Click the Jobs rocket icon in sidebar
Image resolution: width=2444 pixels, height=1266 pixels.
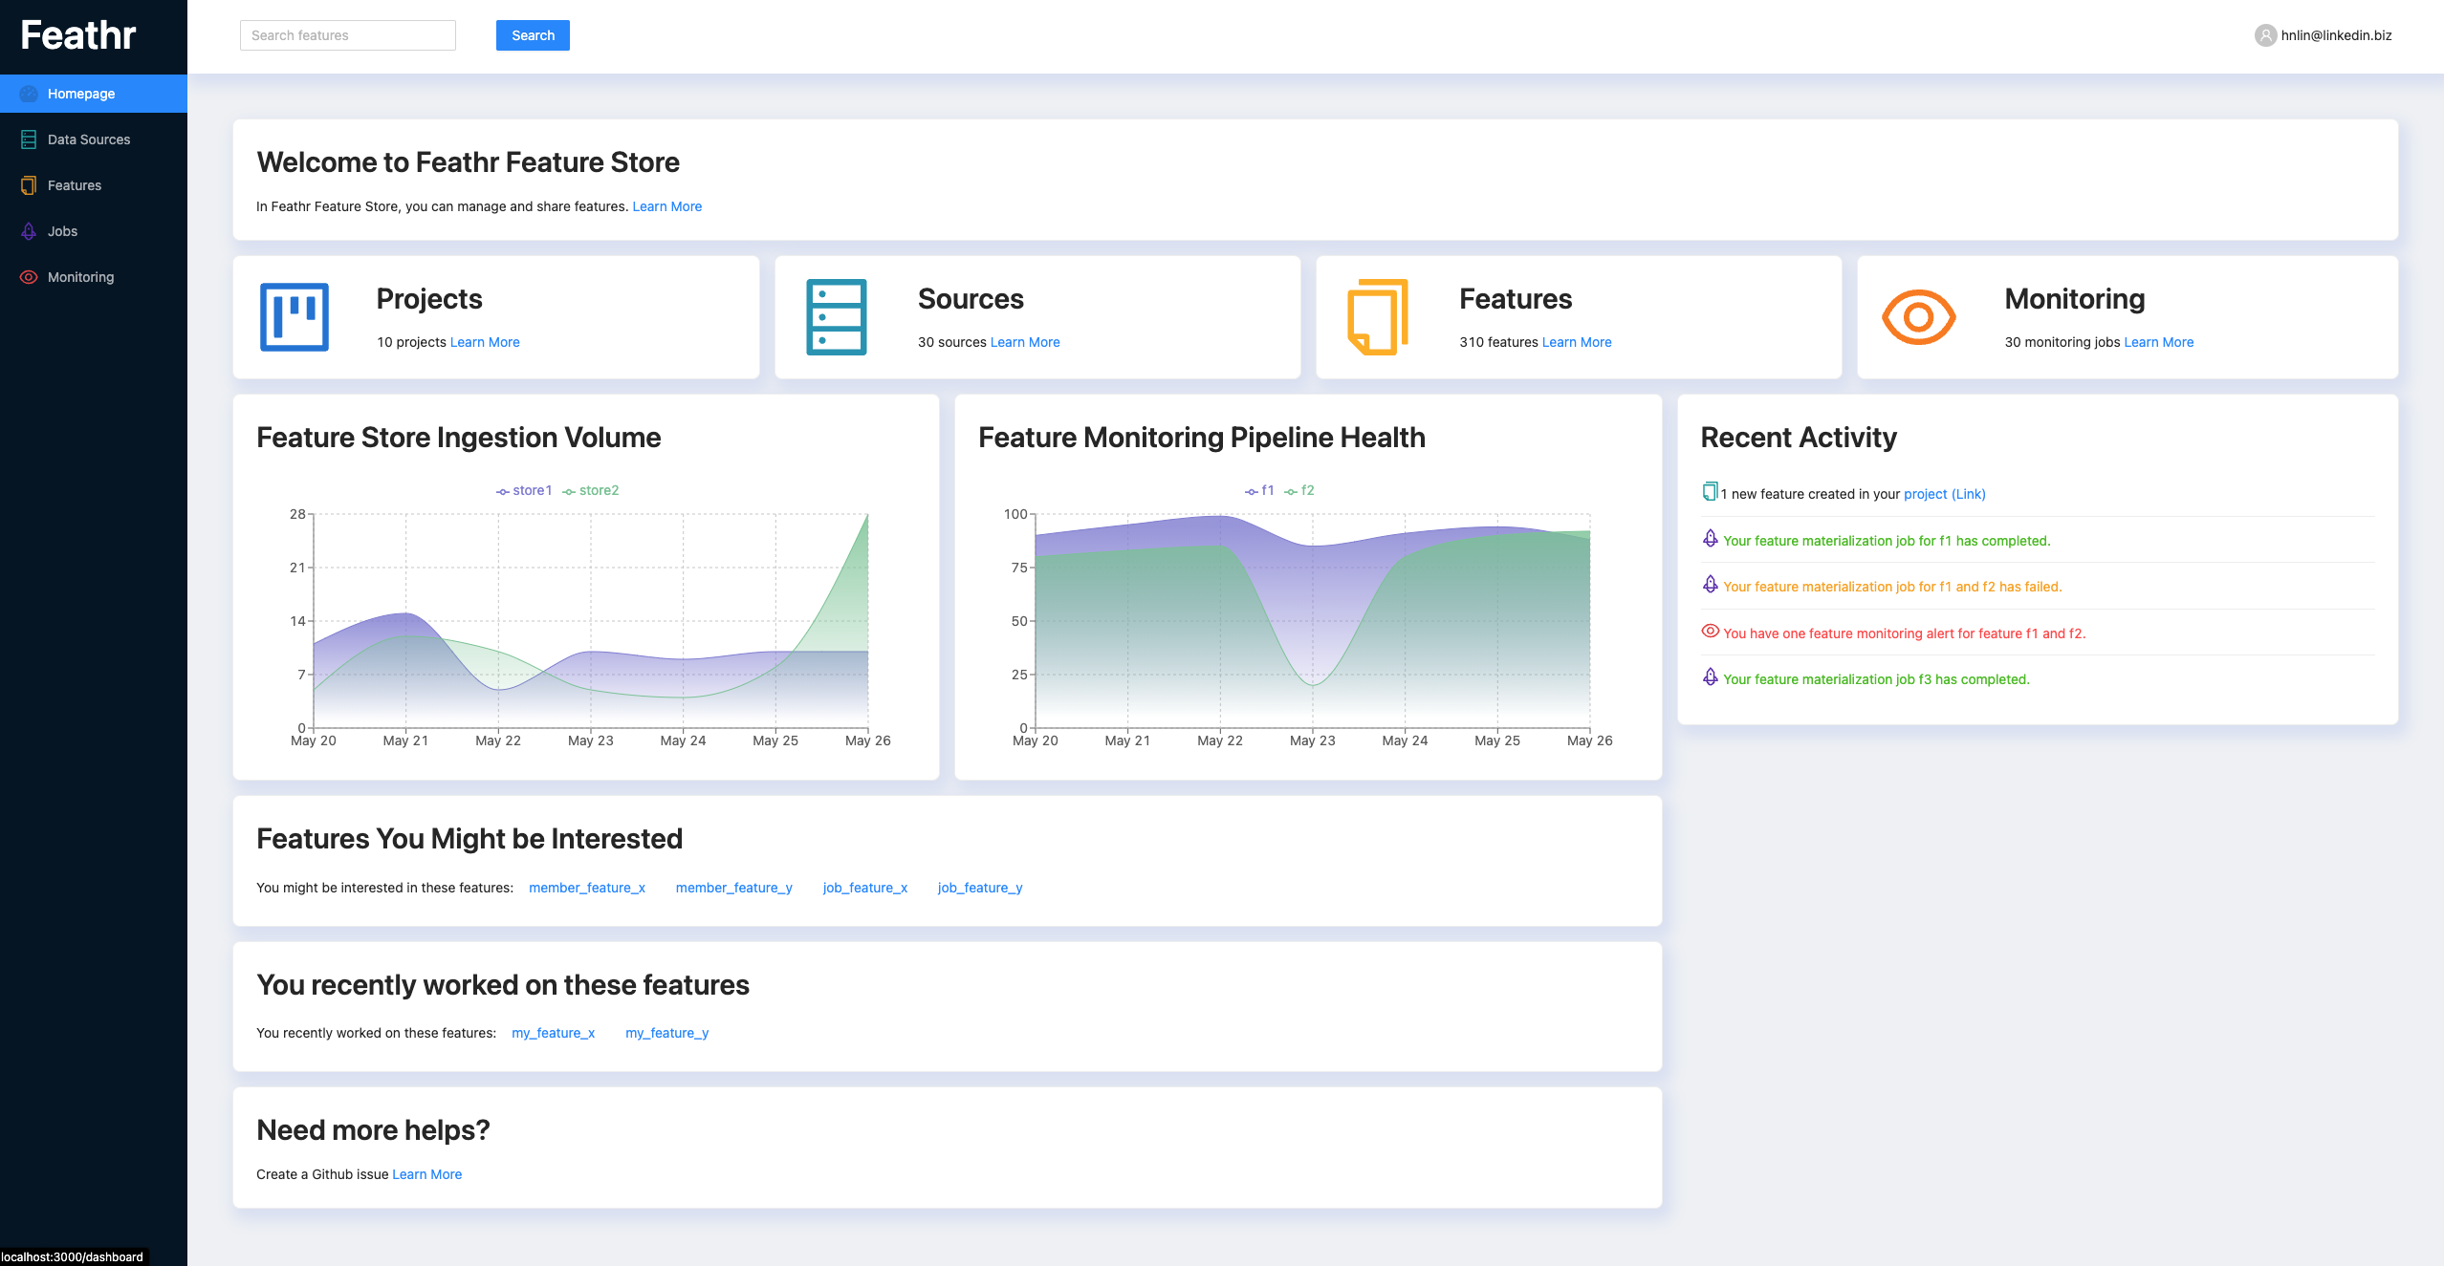pyautogui.click(x=29, y=231)
